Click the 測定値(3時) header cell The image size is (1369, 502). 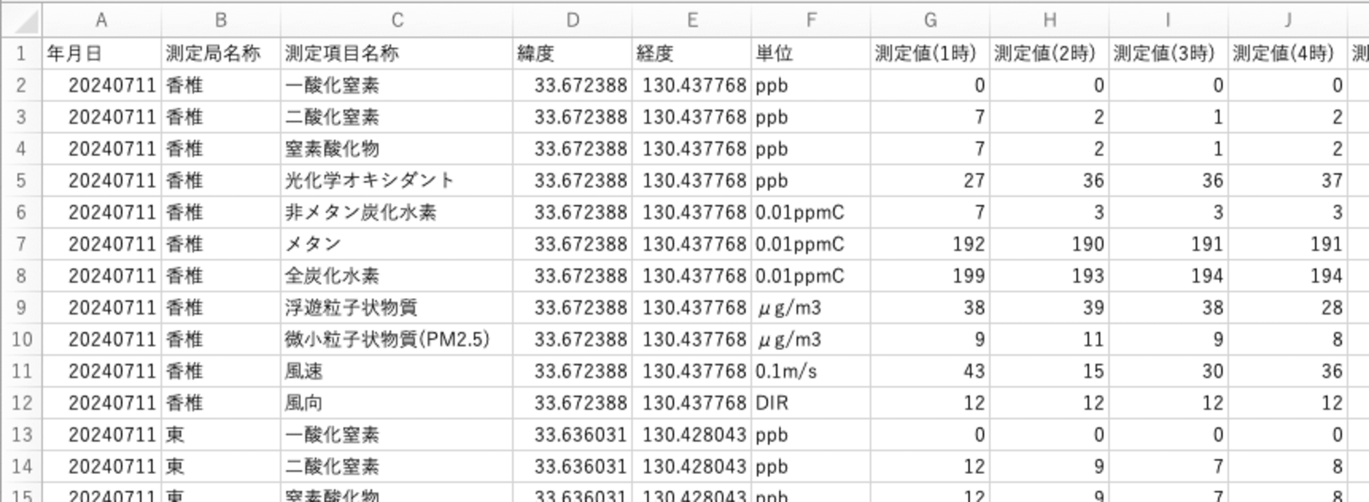pyautogui.click(x=1168, y=53)
